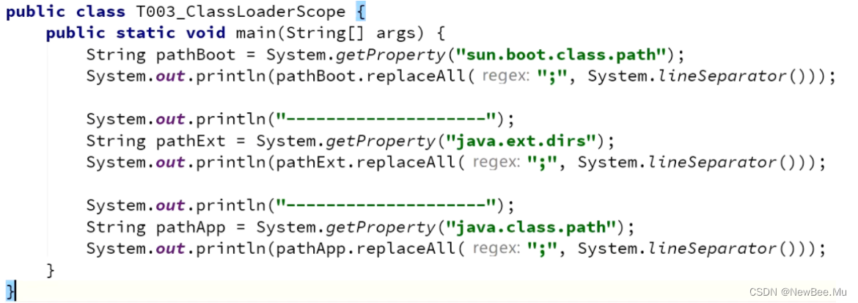Click the pathApp variable declaration
The image size is (858, 303).
[x=191, y=226]
